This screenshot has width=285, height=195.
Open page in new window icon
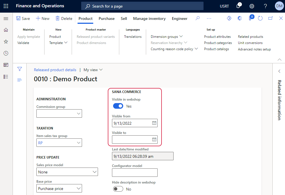(x=270, y=18)
